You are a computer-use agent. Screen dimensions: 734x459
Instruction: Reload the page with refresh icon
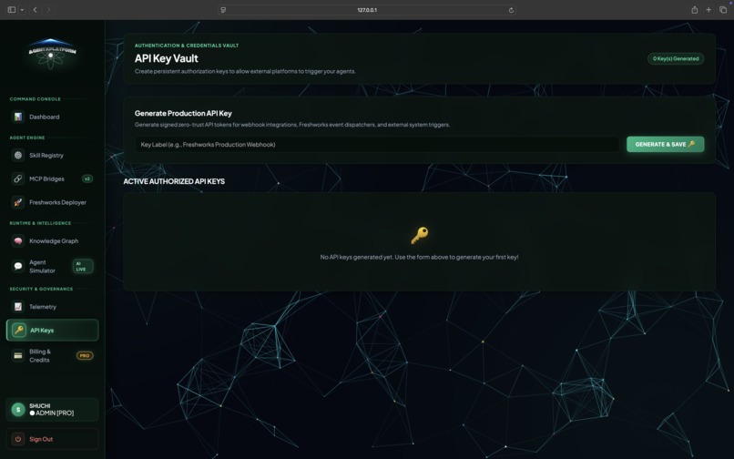[x=511, y=10]
